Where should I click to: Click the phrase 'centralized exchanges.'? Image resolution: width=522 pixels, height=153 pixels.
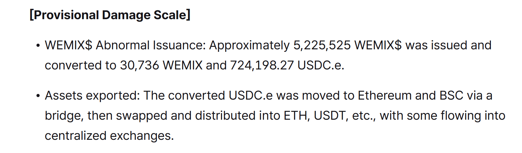click(109, 136)
